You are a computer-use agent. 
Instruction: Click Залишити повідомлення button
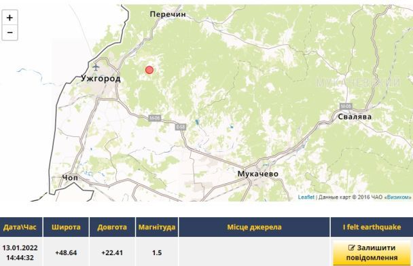point(372,252)
